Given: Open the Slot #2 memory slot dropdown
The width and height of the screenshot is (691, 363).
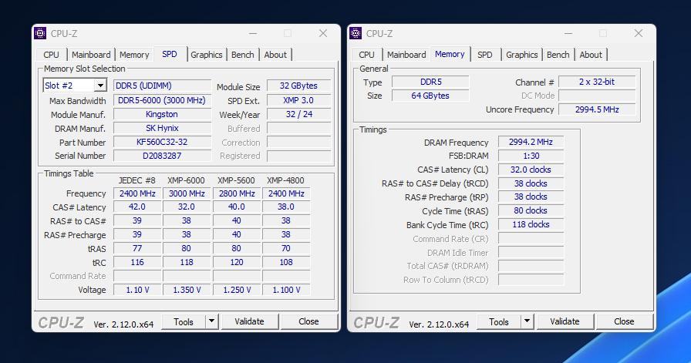Looking at the screenshot, I should (100, 86).
